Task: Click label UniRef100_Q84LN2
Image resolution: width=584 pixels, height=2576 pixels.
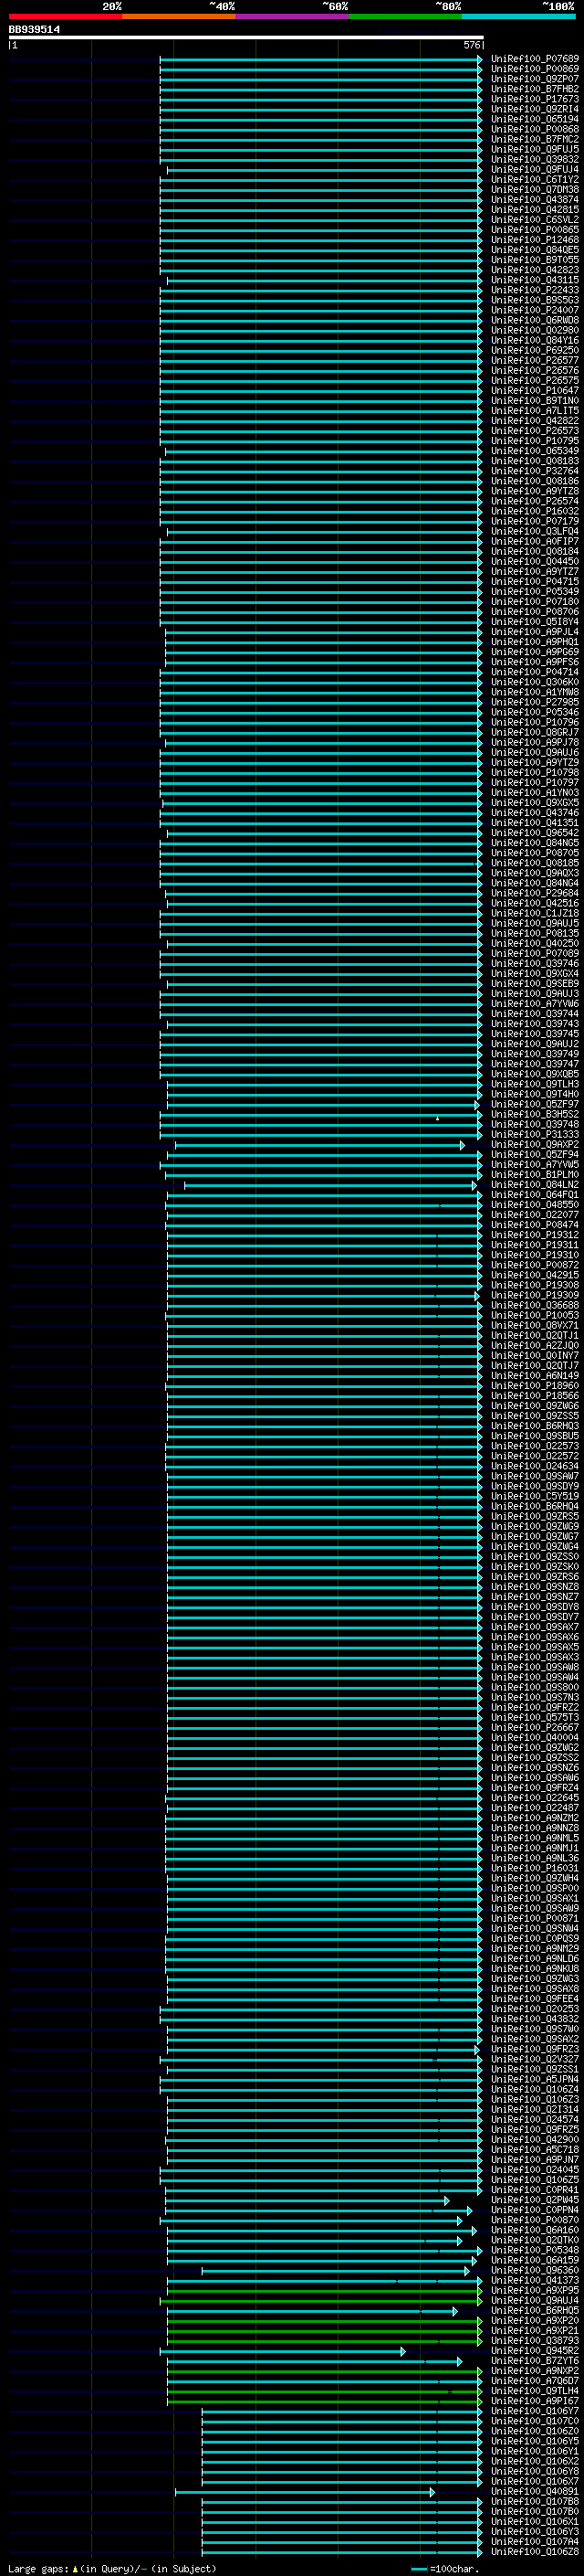Action: pyautogui.click(x=535, y=1184)
